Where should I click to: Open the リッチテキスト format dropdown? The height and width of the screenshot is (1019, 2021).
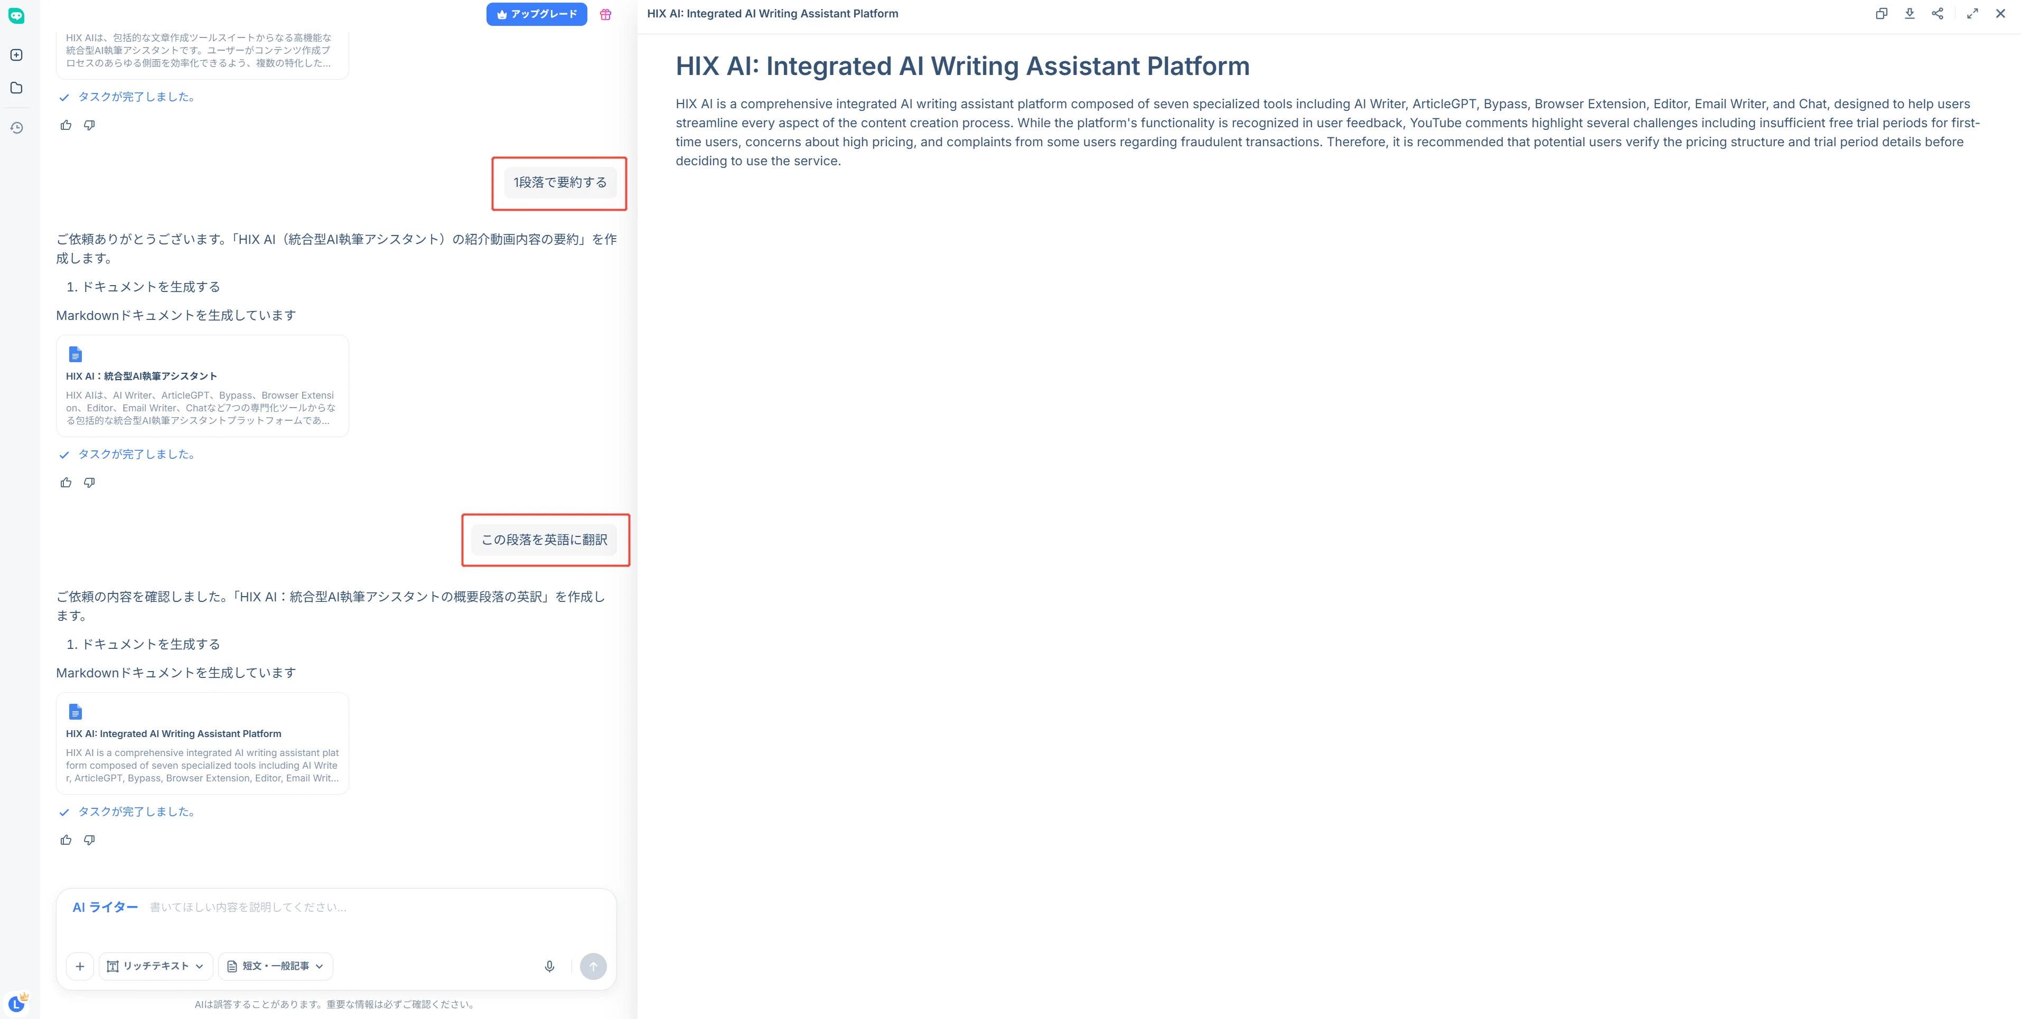[155, 966]
